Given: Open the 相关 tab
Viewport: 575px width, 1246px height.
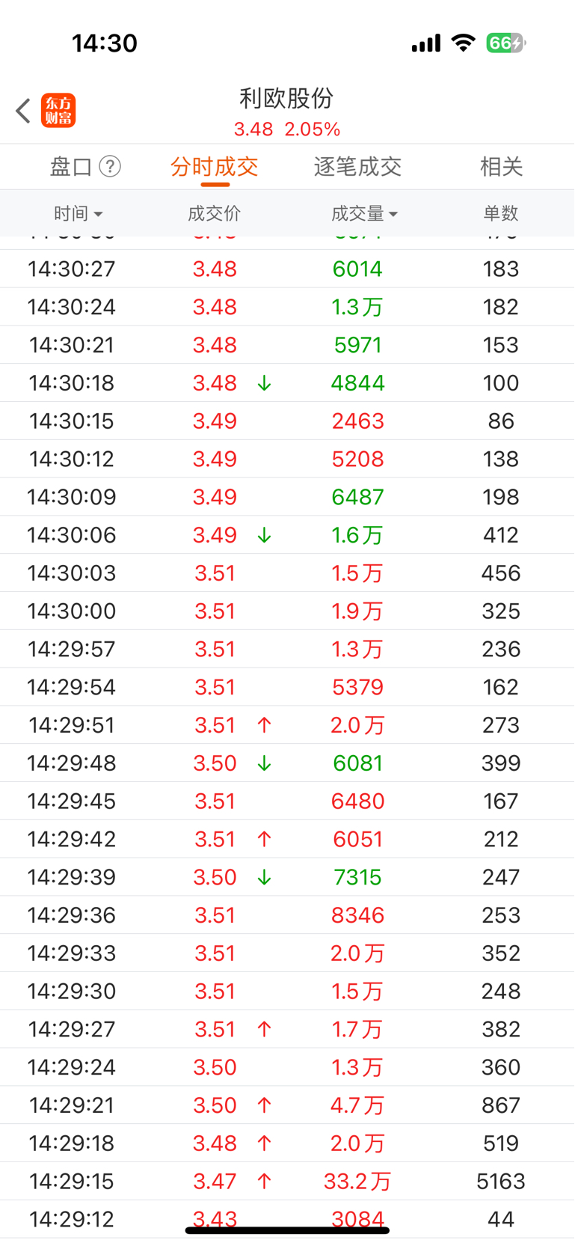Looking at the screenshot, I should 501,166.
